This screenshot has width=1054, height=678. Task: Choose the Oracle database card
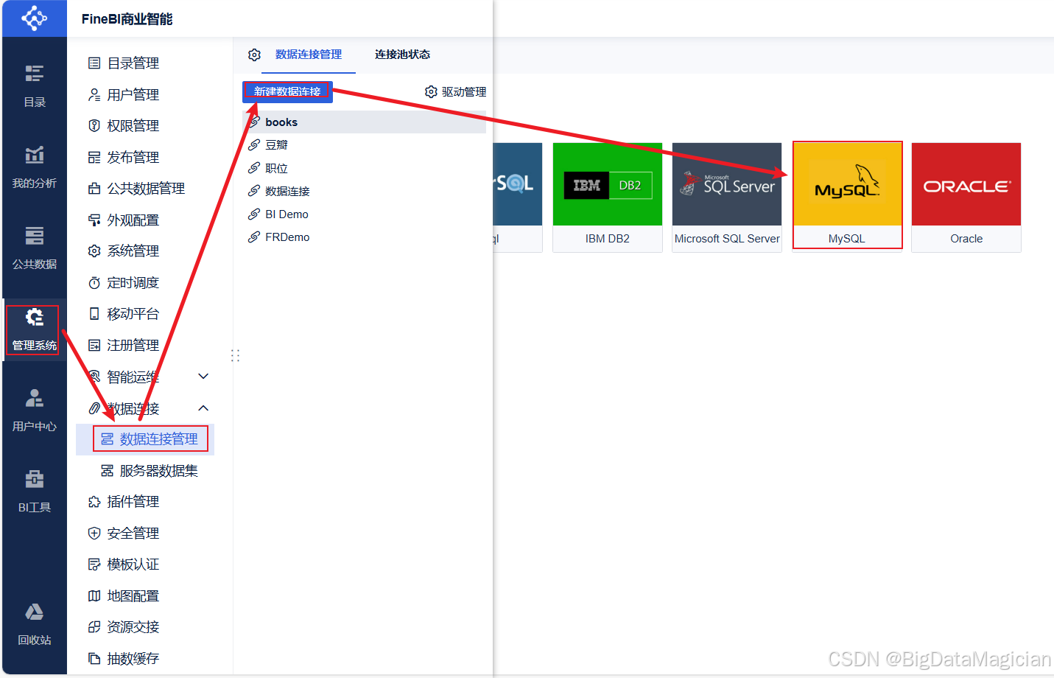[966, 198]
